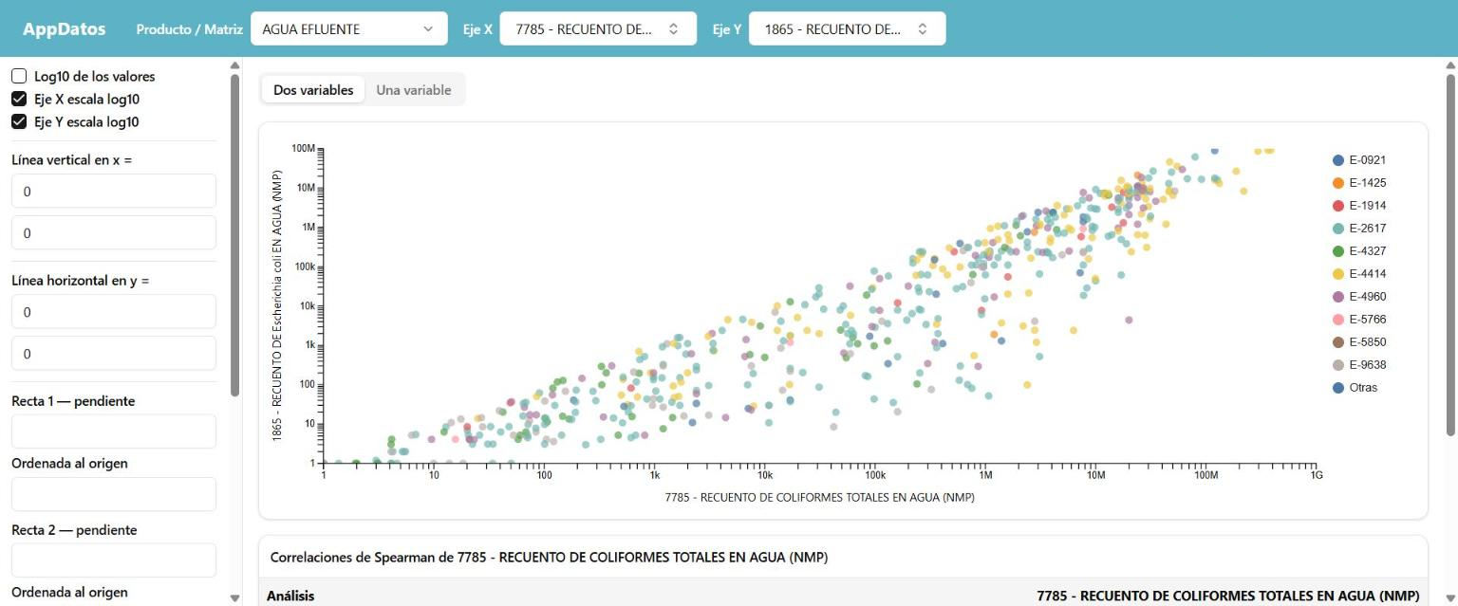
Task: Toggle E-1425 legend color dot
Action: tap(1338, 183)
